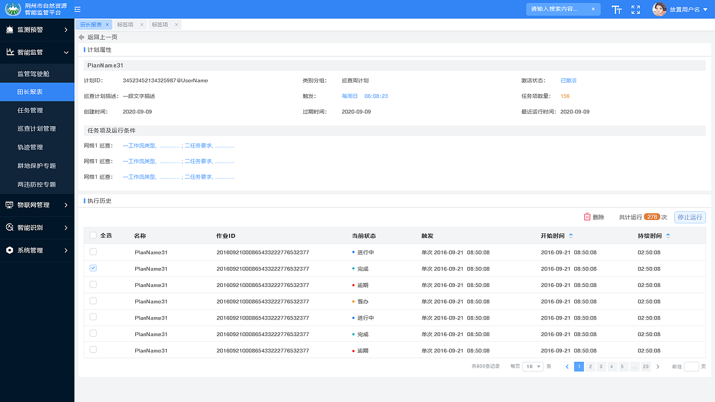Go to next page arrow

coord(658,367)
